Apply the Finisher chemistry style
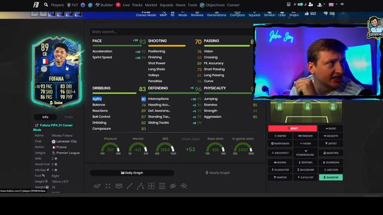This screenshot has width=383, height=215. [305, 136]
